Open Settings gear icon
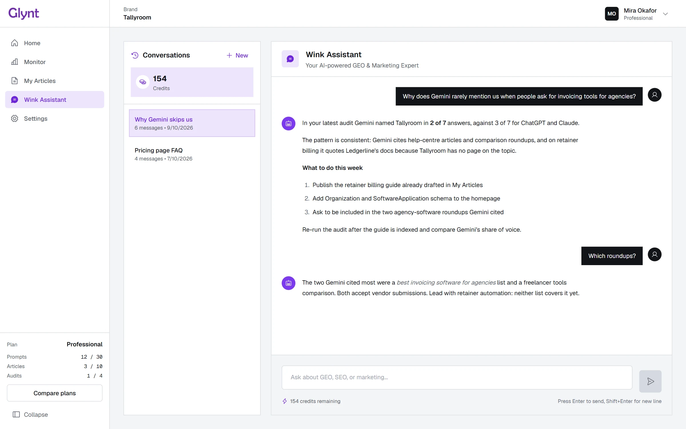686x429 pixels. (15, 118)
